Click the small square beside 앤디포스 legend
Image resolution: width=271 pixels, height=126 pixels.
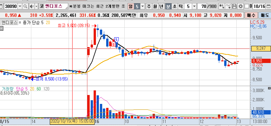tap(20, 23)
